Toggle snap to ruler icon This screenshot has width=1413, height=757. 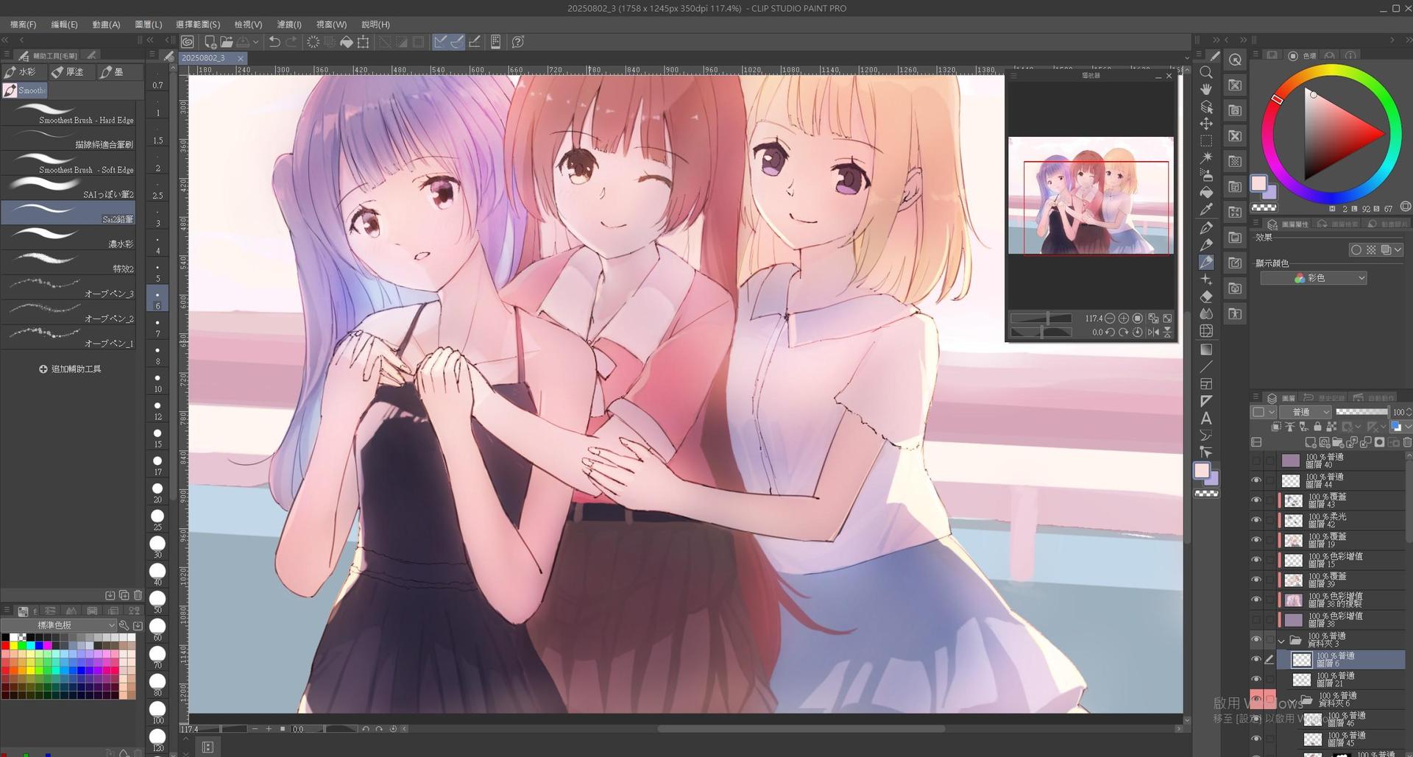(440, 42)
